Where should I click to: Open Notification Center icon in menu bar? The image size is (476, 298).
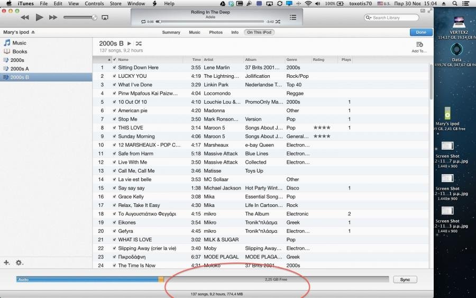(x=465, y=4)
